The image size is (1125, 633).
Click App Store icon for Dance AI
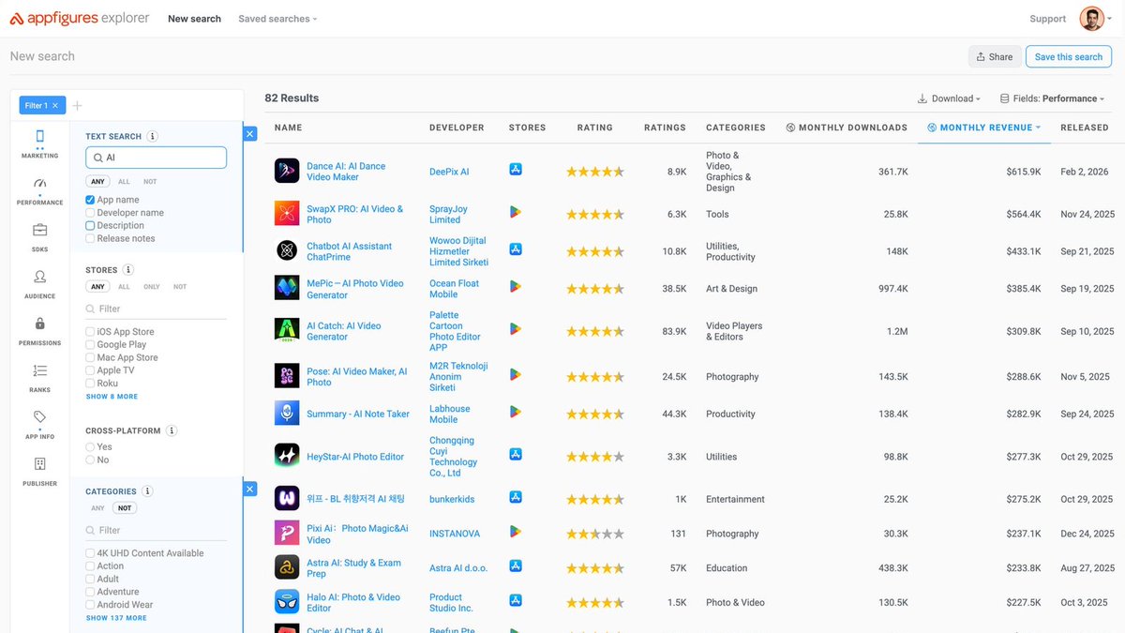click(x=515, y=170)
